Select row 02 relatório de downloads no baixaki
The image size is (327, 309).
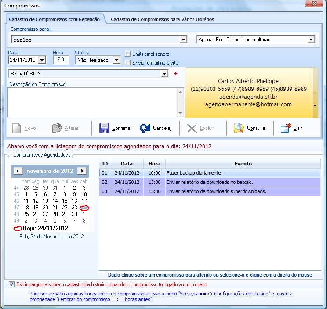(210, 182)
